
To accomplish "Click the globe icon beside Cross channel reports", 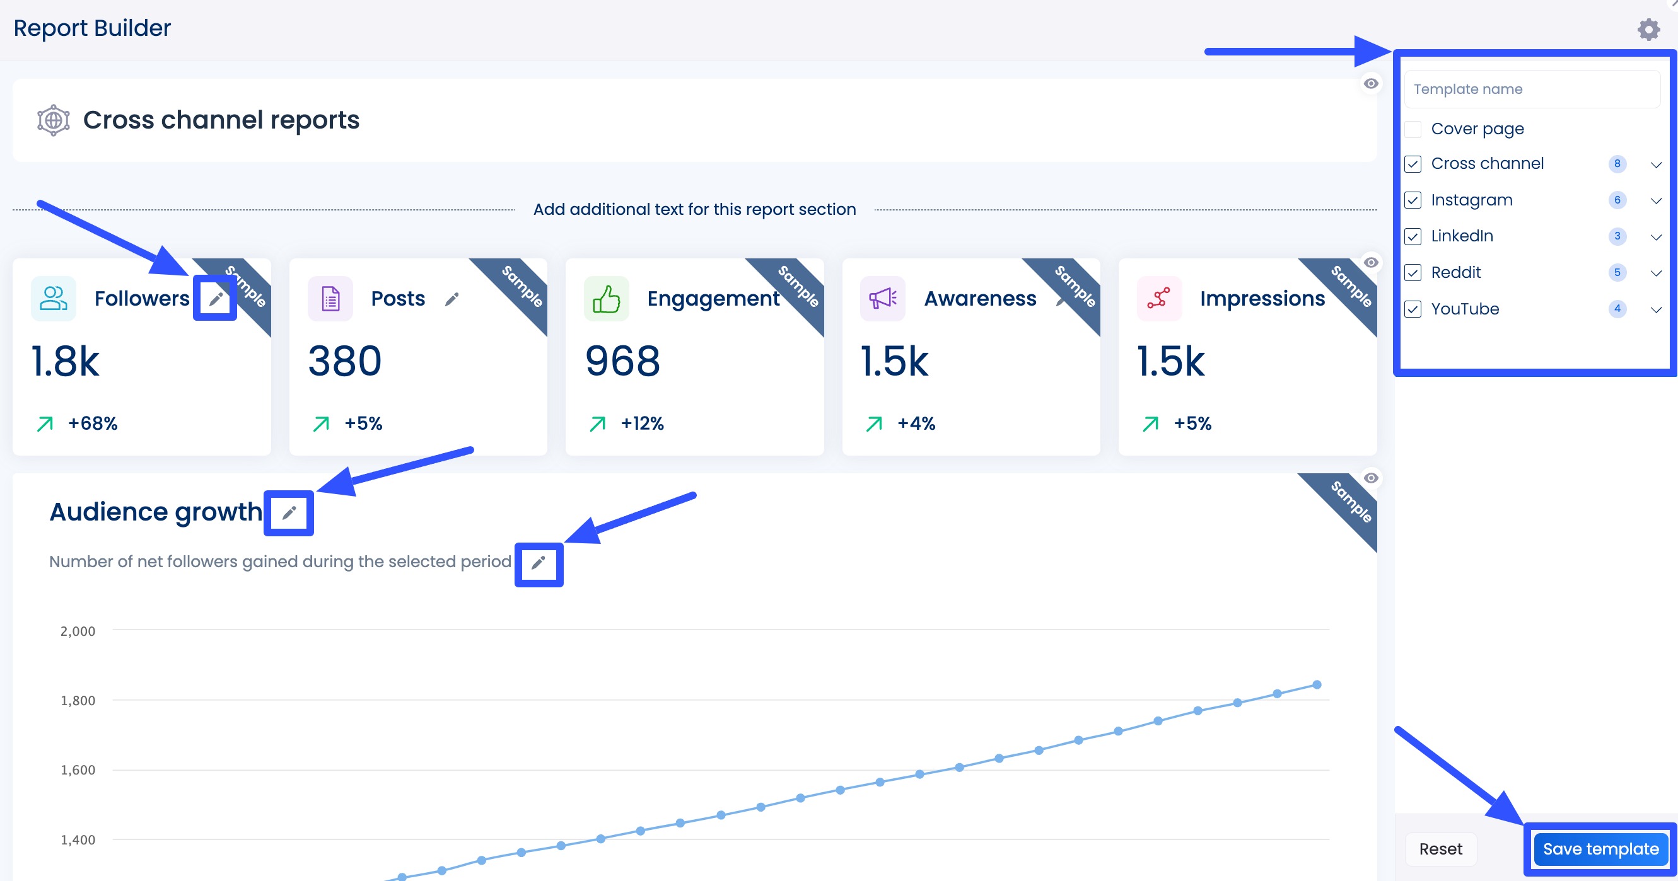I will click(52, 120).
